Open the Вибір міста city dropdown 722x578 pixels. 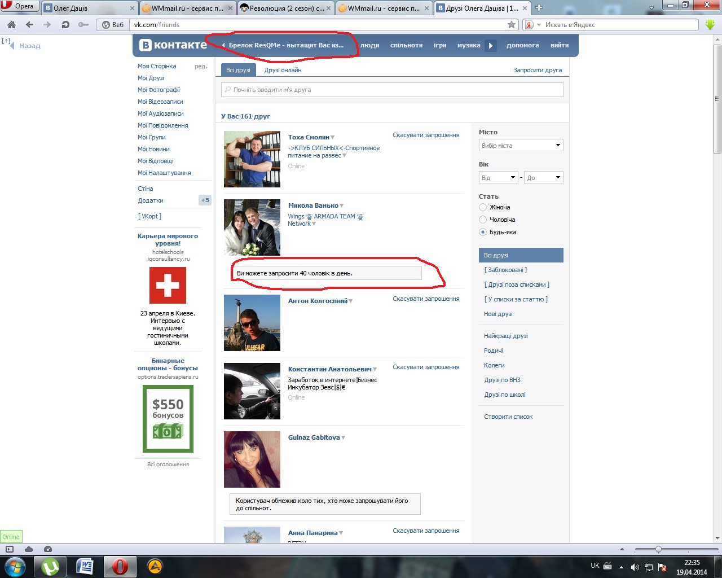tap(521, 146)
